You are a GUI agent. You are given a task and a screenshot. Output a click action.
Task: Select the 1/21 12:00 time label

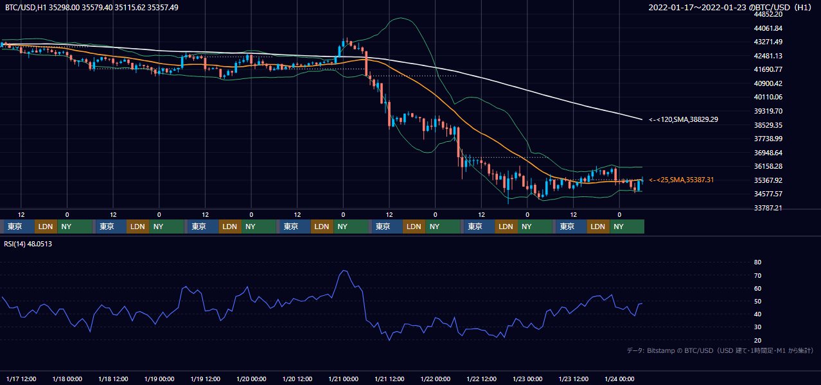[389, 379]
